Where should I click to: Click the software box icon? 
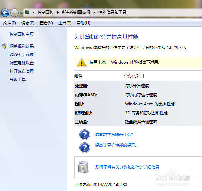coord(83,167)
